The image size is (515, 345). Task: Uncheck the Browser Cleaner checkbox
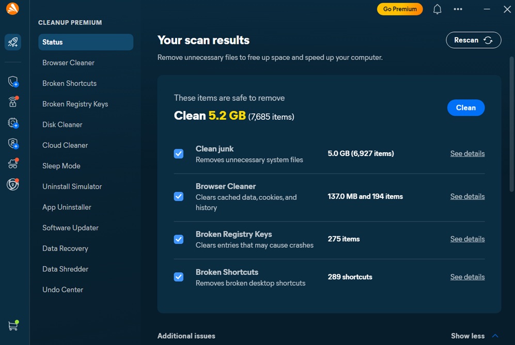(x=179, y=196)
